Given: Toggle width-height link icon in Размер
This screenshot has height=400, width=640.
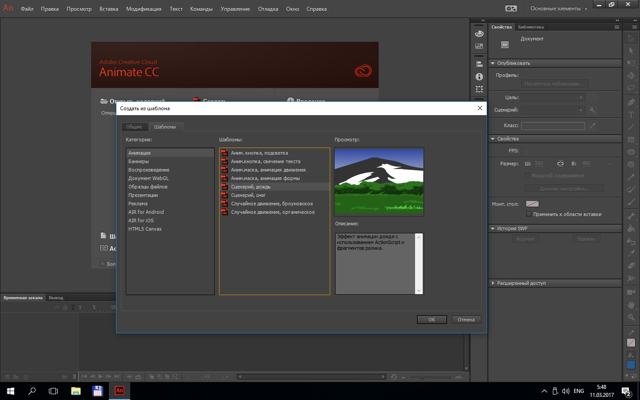Looking at the screenshot, I should click(560, 164).
